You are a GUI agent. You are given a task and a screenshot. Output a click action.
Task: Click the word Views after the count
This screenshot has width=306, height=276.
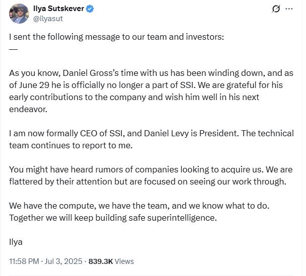pos(124,261)
